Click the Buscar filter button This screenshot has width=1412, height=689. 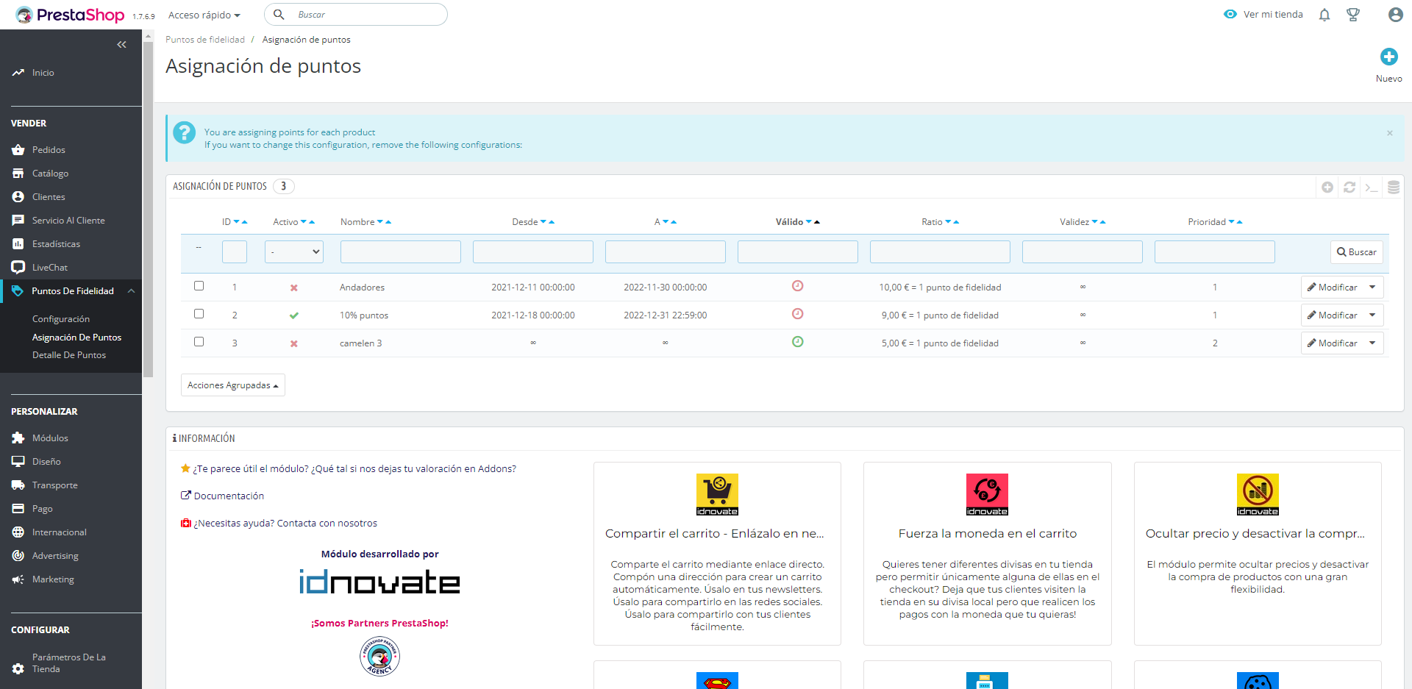(1357, 252)
